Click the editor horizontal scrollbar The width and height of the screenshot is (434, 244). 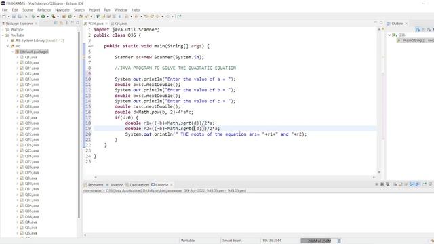(235, 177)
